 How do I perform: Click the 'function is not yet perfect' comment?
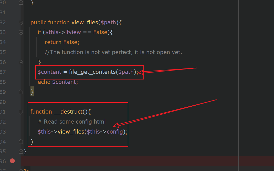[x=113, y=52]
